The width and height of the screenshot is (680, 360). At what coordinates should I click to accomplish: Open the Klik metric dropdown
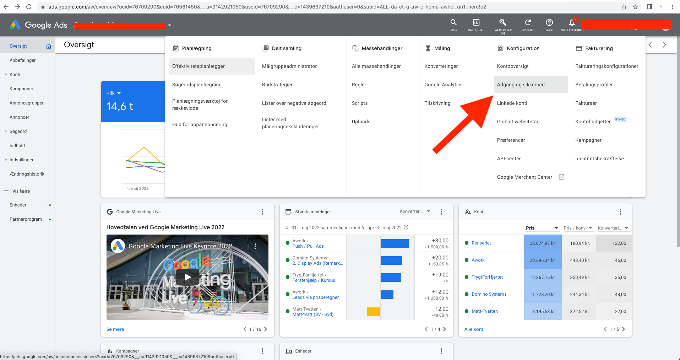click(x=114, y=93)
